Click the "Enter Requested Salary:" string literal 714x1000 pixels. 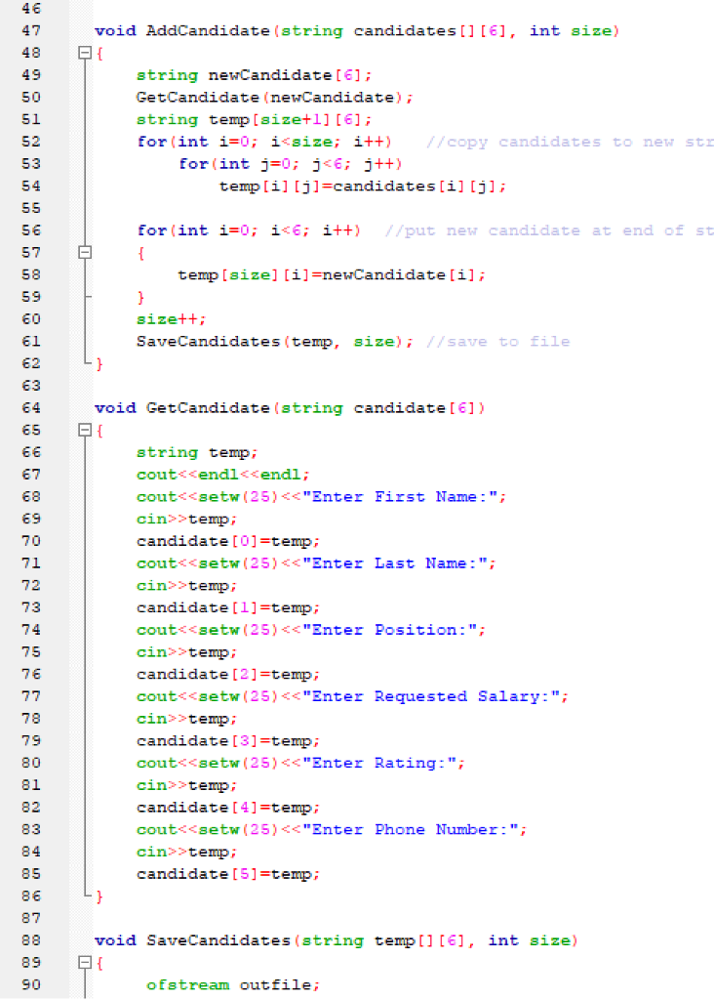pos(430,696)
